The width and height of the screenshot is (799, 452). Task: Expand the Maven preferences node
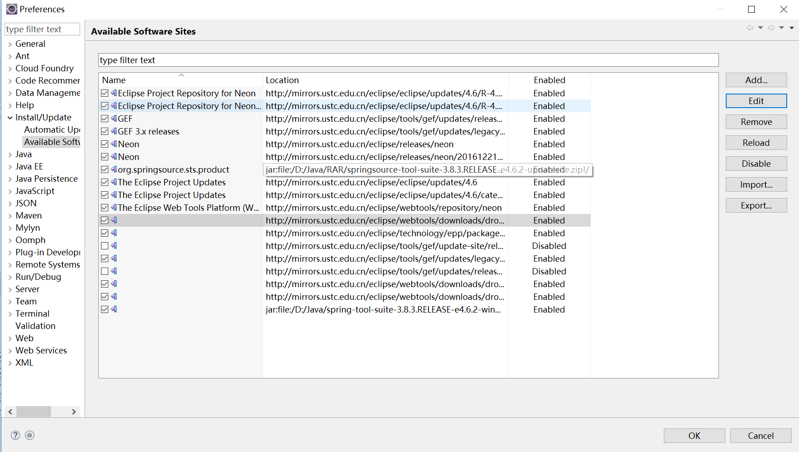click(x=10, y=216)
